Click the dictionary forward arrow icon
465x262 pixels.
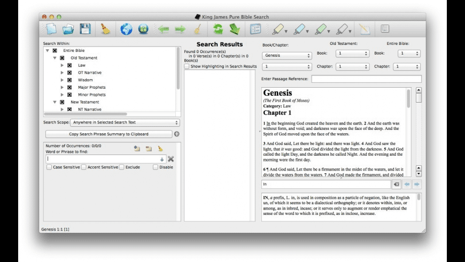pyautogui.click(x=417, y=184)
